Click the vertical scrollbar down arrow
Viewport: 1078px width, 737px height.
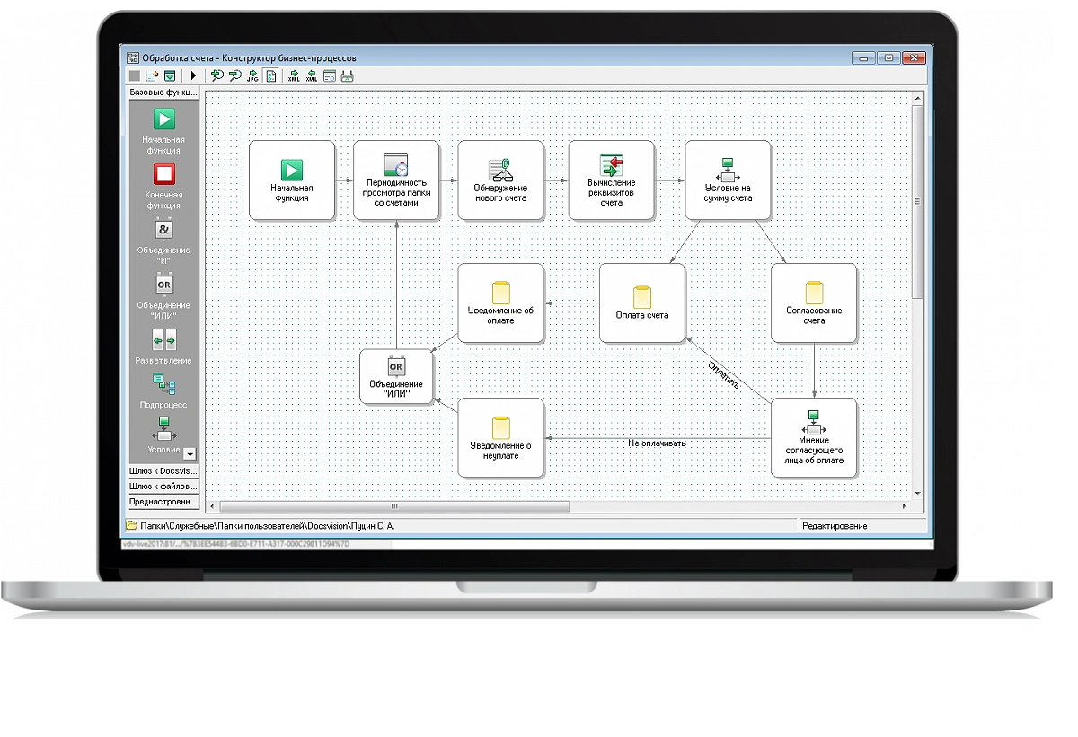coord(917,493)
